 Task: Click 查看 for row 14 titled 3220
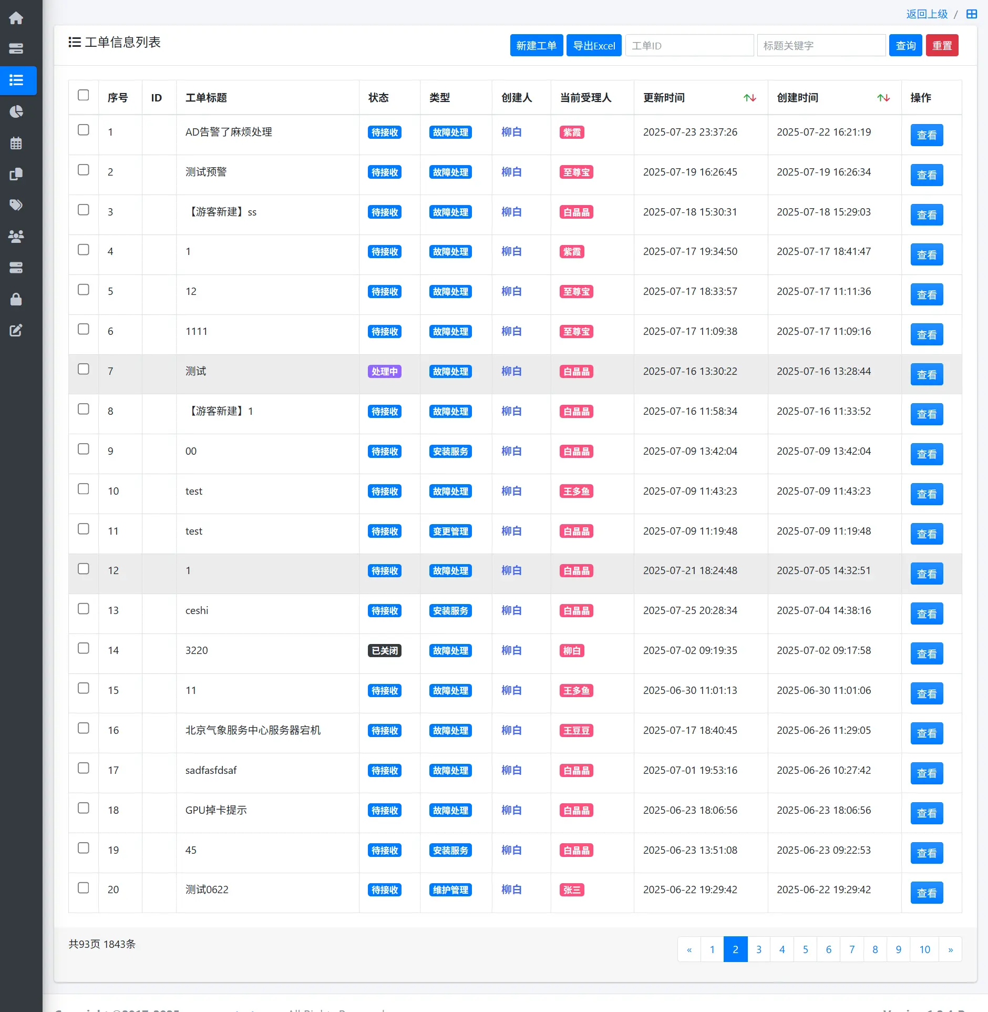pos(927,654)
